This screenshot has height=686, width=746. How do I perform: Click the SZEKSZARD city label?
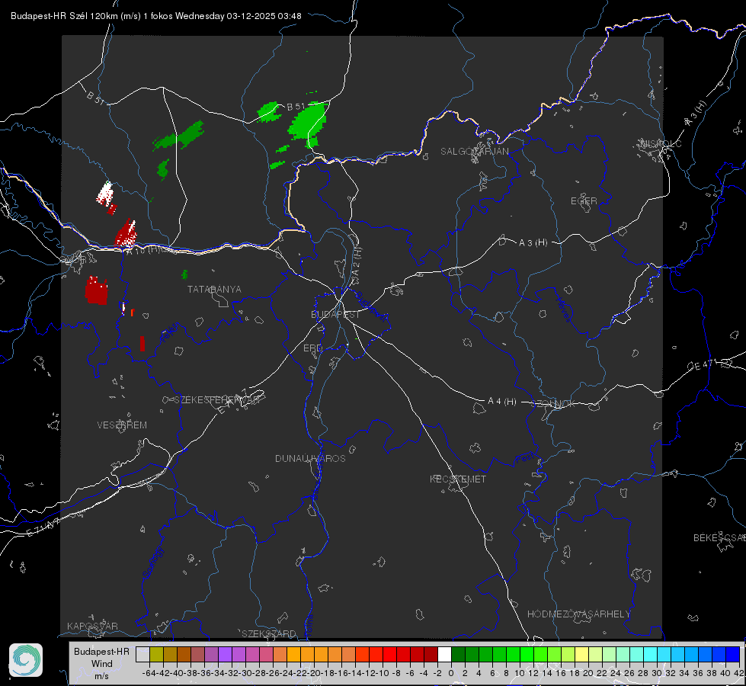tap(269, 633)
